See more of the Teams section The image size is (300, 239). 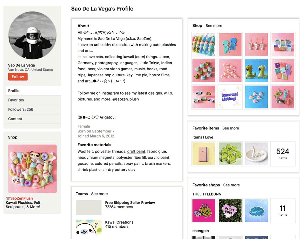[x=99, y=194]
